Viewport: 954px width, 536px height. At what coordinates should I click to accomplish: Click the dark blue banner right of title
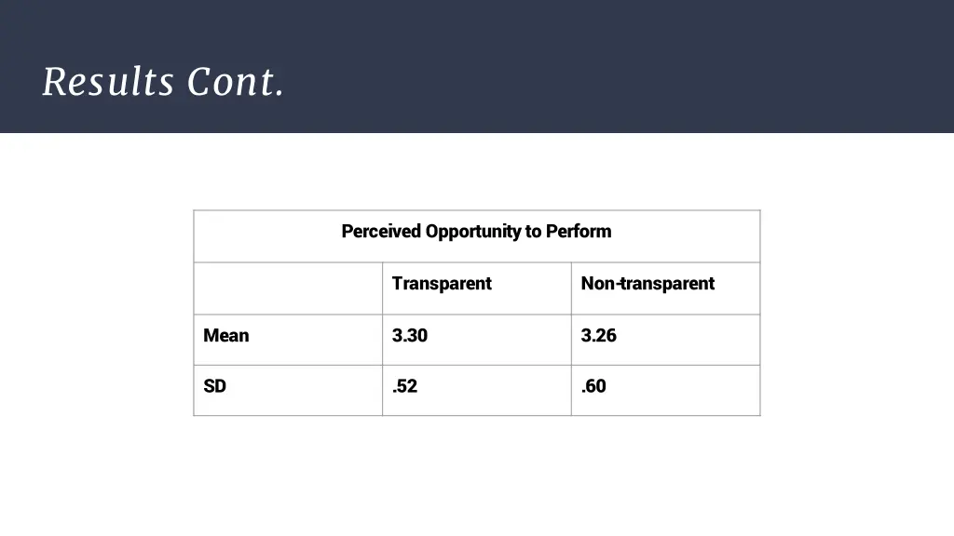pyautogui.click(x=620, y=66)
